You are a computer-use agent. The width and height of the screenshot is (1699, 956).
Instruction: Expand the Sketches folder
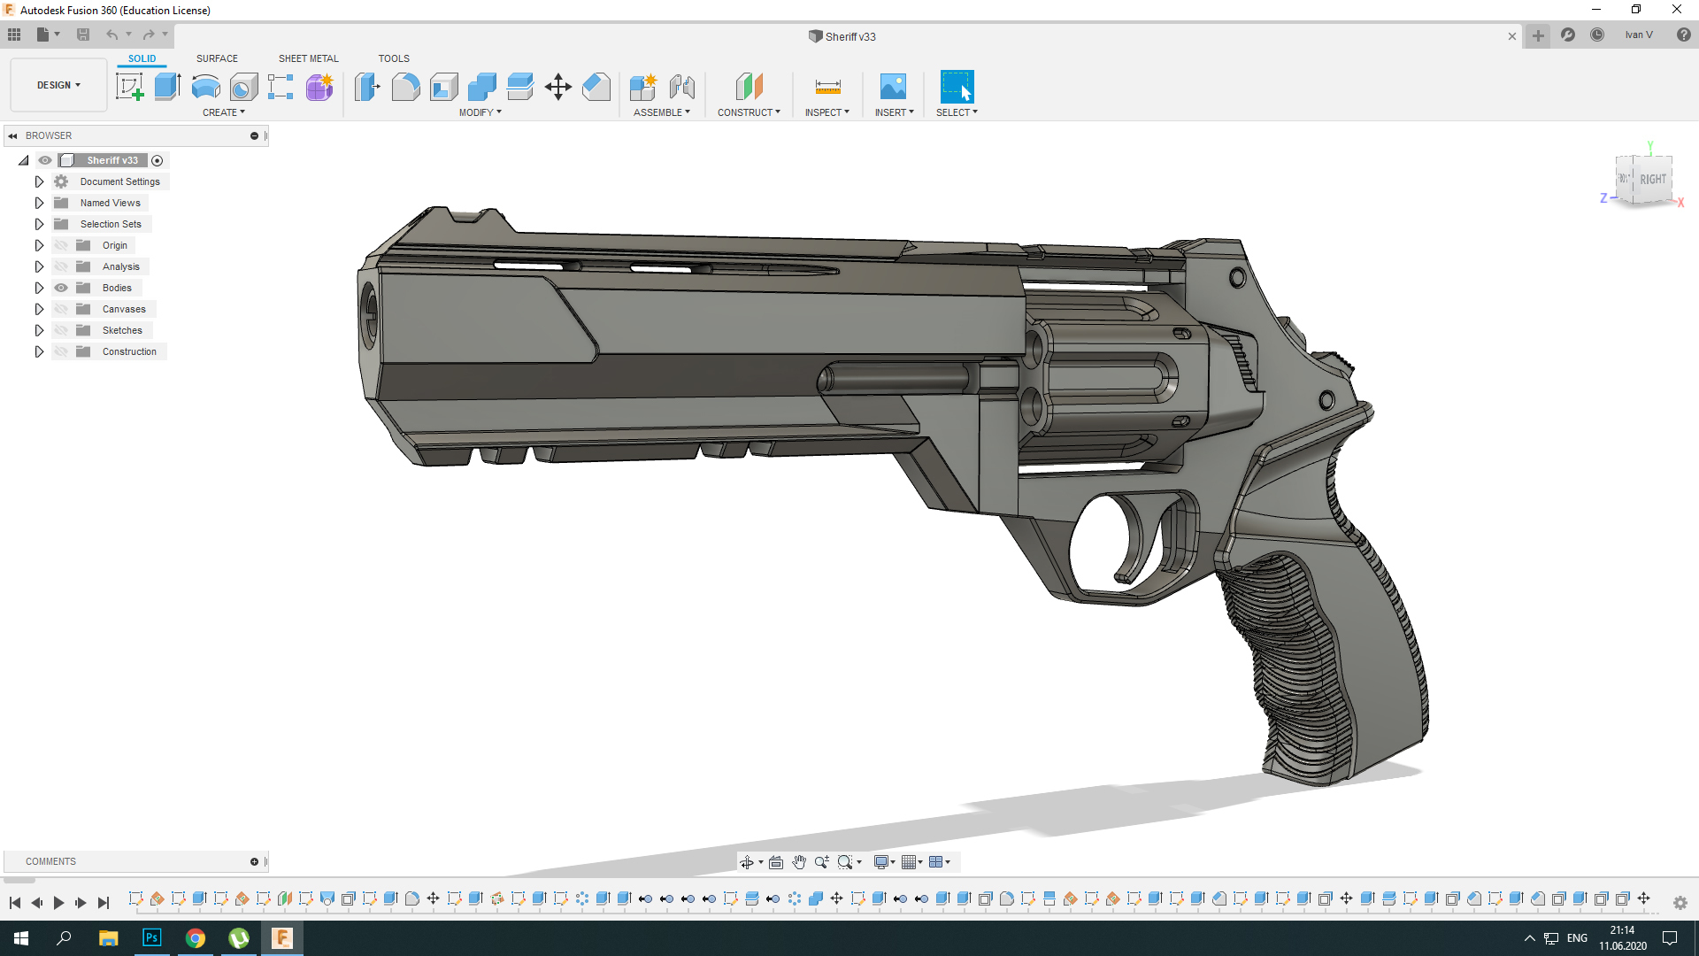39,329
